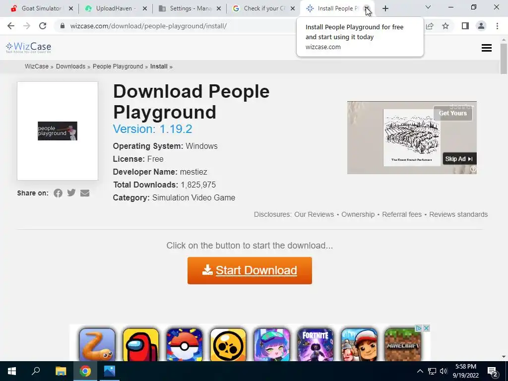Open WizCase breadcrumb link

coord(37,66)
